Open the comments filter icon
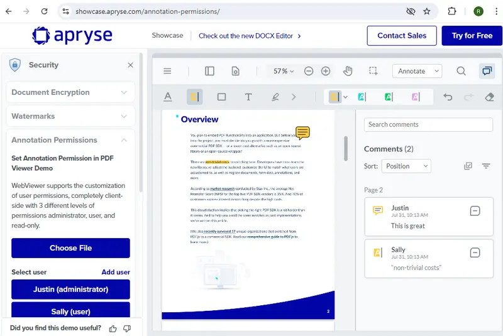This screenshot has height=336, width=503. (486, 166)
